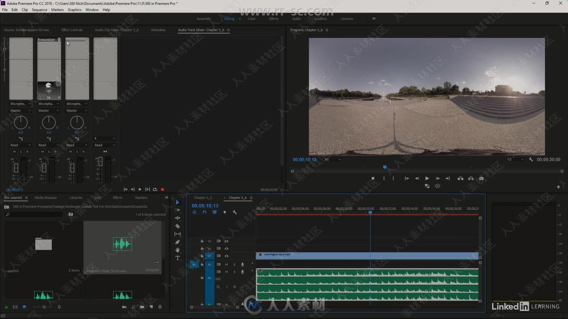
Task: Adjust the project panel thumbnail zoom slider
Action: (x=44, y=307)
